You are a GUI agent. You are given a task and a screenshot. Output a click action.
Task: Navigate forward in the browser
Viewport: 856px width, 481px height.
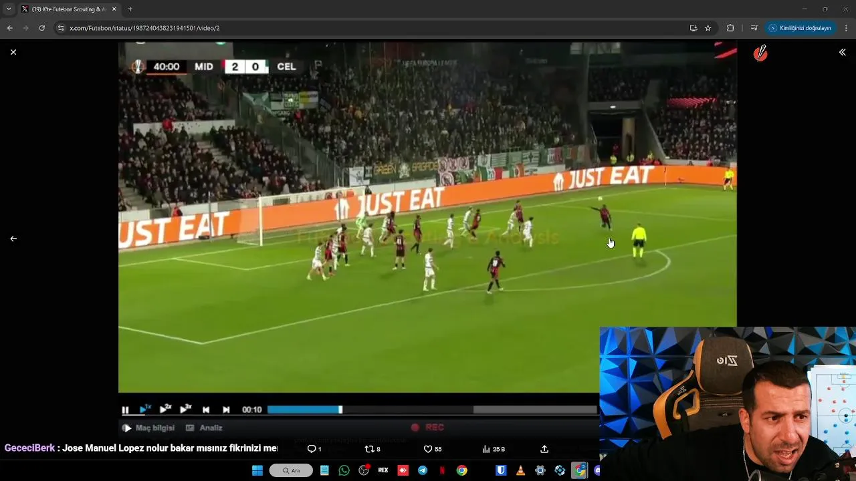click(25, 28)
